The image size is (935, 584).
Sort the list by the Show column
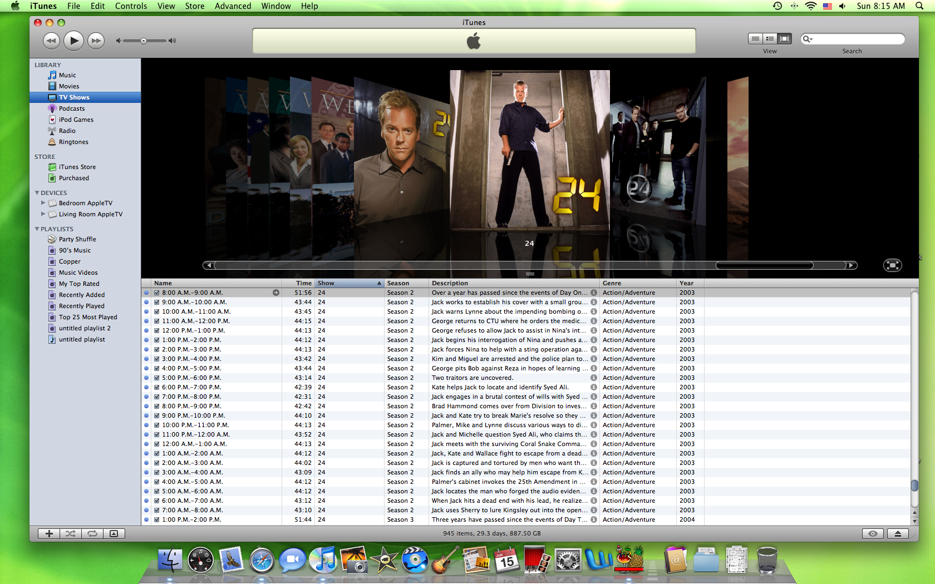pos(350,283)
